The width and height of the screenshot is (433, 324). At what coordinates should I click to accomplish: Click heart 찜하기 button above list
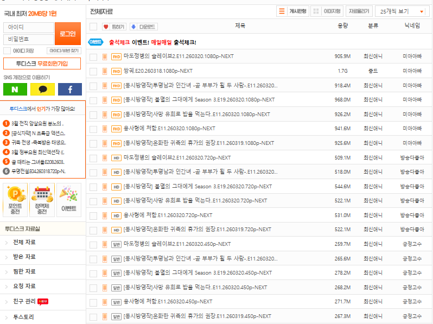pos(114,27)
